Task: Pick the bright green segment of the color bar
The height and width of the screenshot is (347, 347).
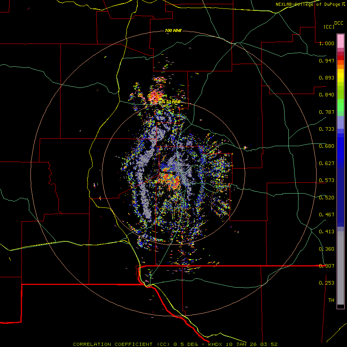Action: (340, 105)
